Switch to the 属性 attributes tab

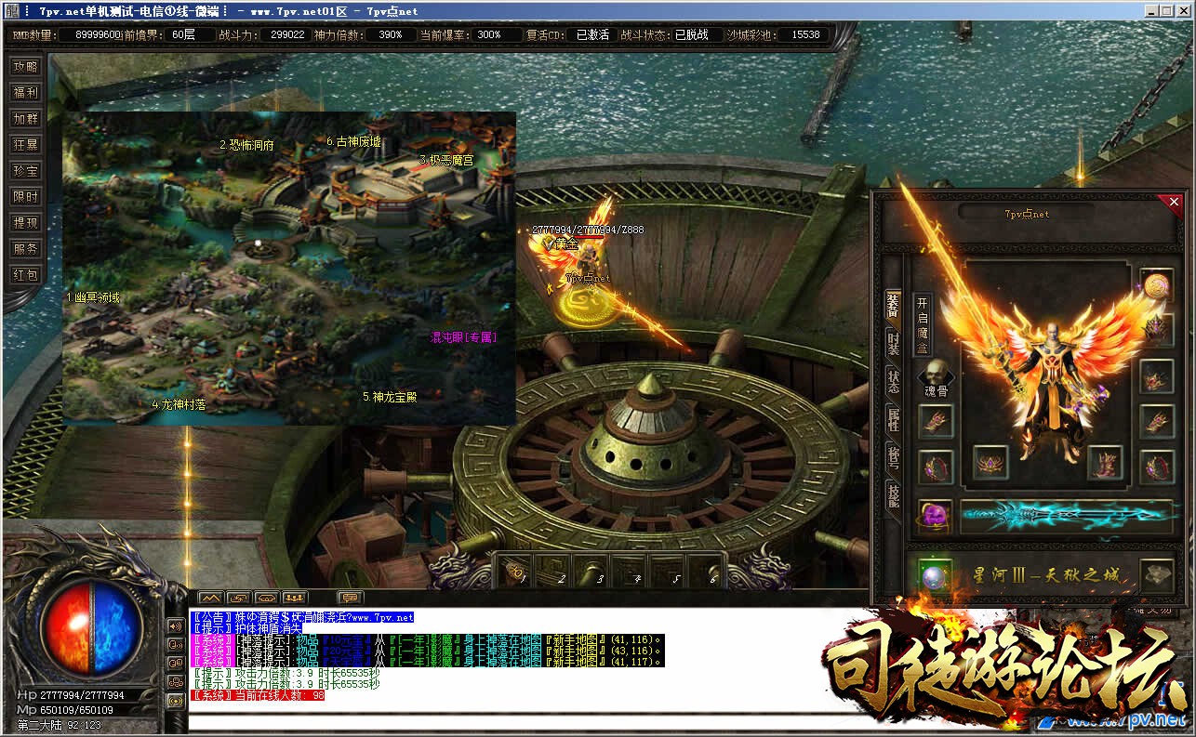click(893, 420)
